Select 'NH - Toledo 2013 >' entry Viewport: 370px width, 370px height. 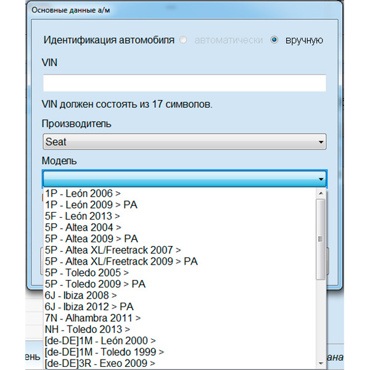coord(179,329)
